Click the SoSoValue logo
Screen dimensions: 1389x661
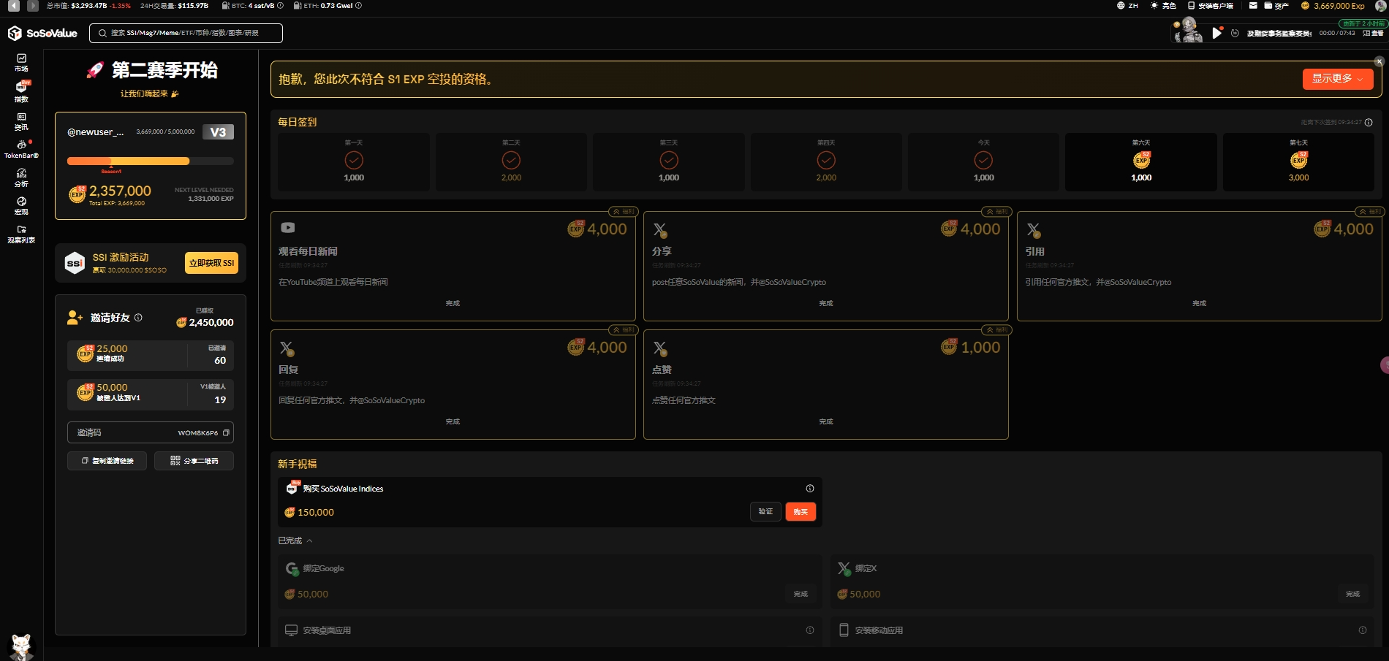point(42,33)
